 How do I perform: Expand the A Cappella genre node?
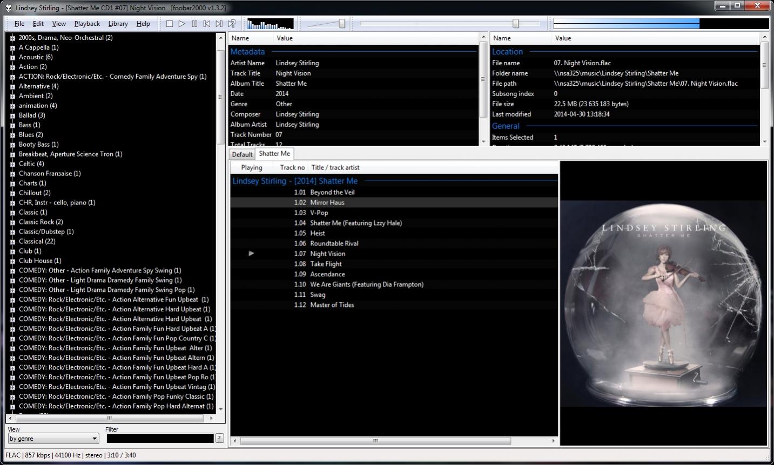(x=12, y=48)
